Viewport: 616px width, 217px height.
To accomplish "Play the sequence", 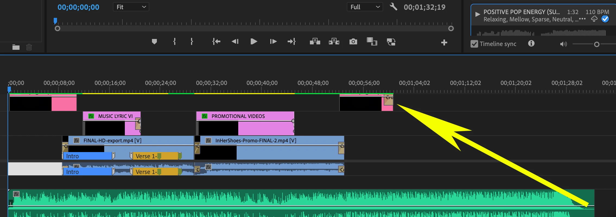I will (x=254, y=41).
